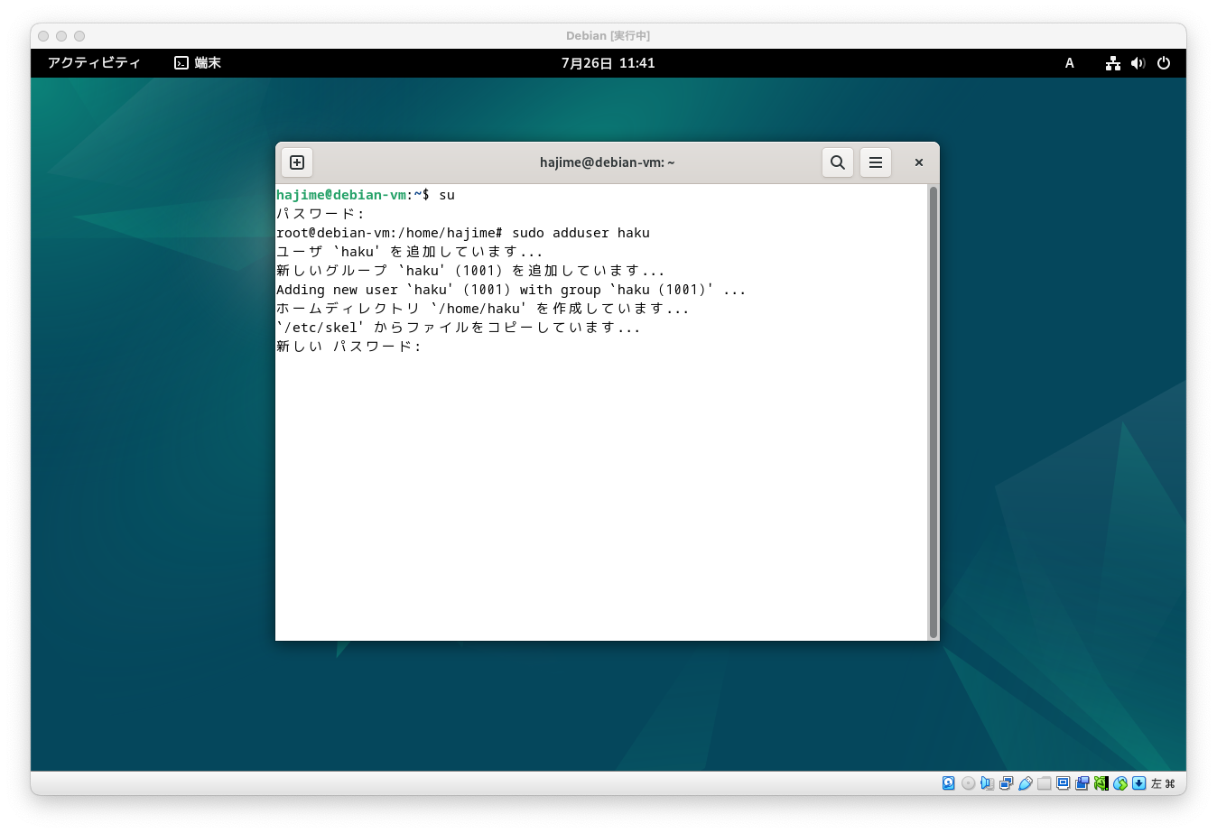Click the green CPU status icon in VirtualBox status bar

[x=1101, y=783]
